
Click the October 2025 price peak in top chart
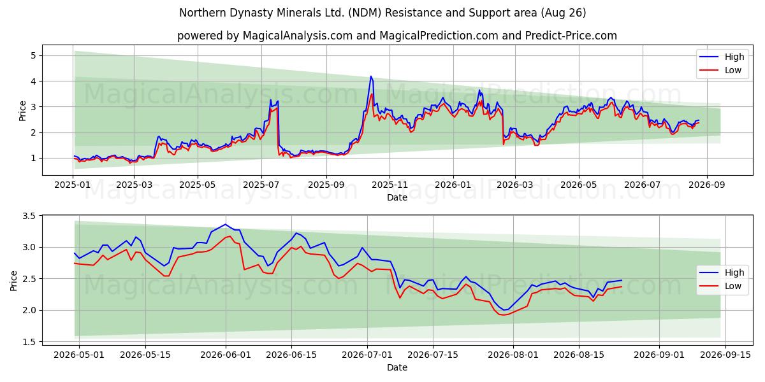click(371, 76)
